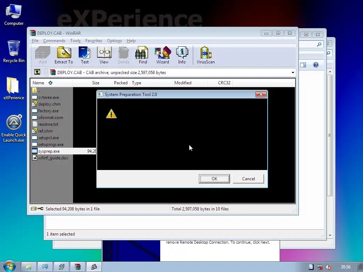
Task: Select setupmgr.exe in file list
Action: coord(51,144)
